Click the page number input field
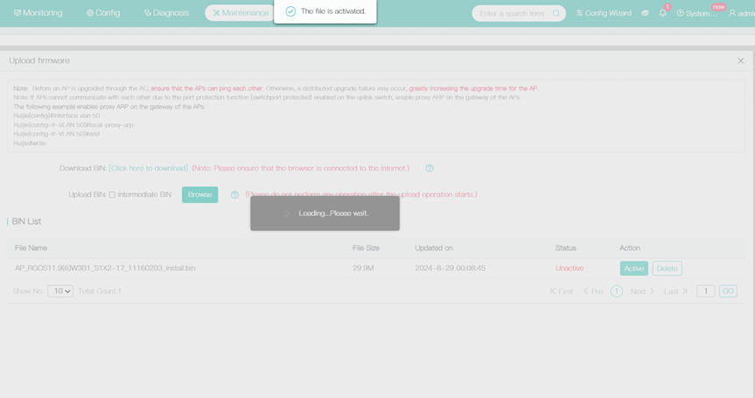The image size is (755, 398). pos(705,291)
